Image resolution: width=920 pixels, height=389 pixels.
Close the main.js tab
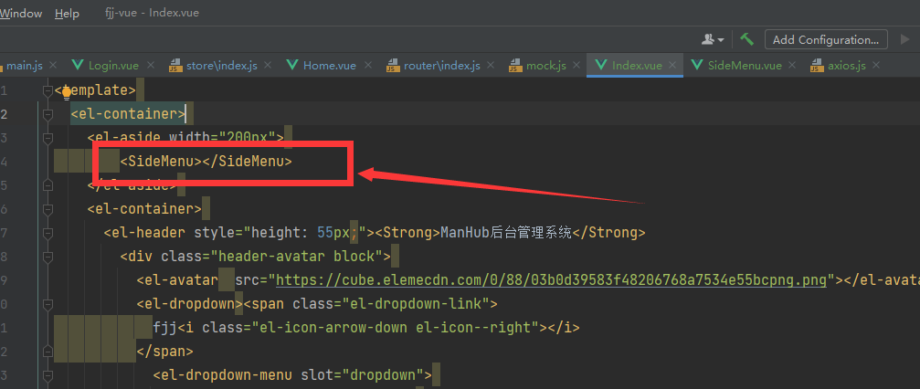[53, 65]
